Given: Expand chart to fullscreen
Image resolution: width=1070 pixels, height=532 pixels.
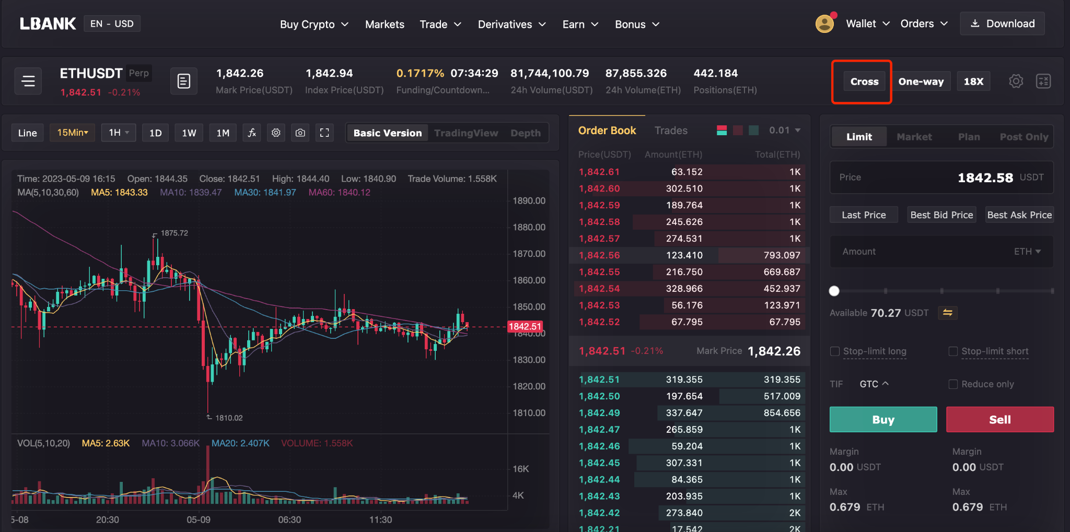Looking at the screenshot, I should tap(324, 133).
